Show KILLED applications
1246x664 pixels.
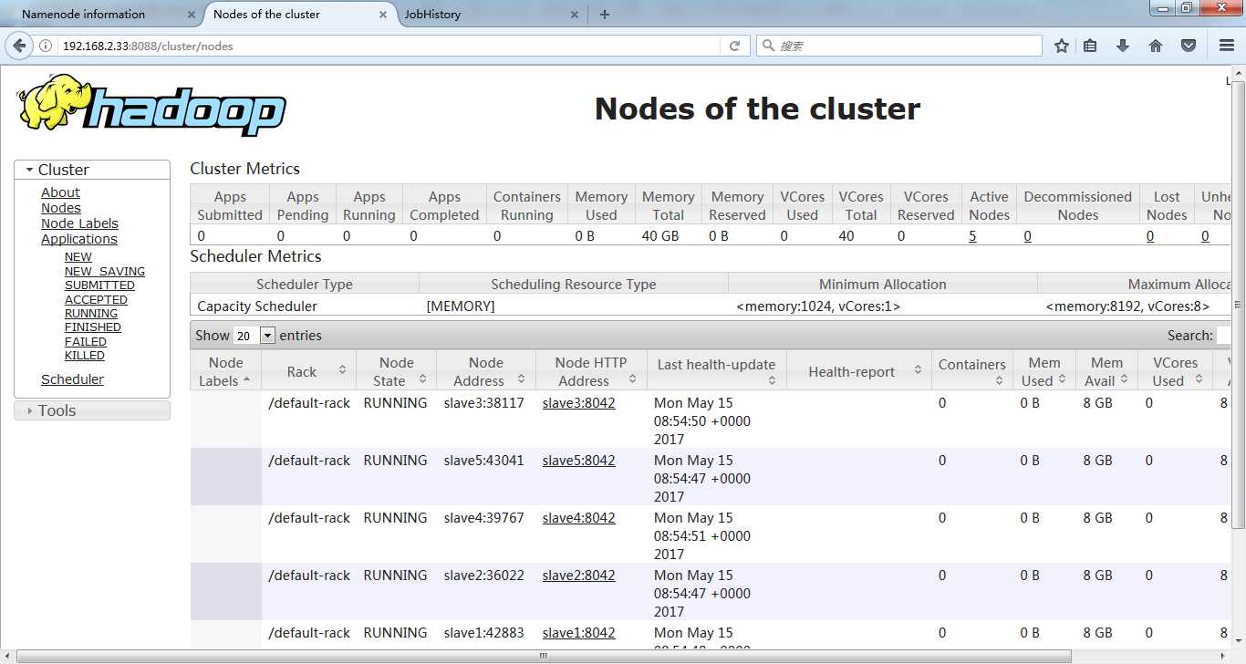tap(85, 356)
